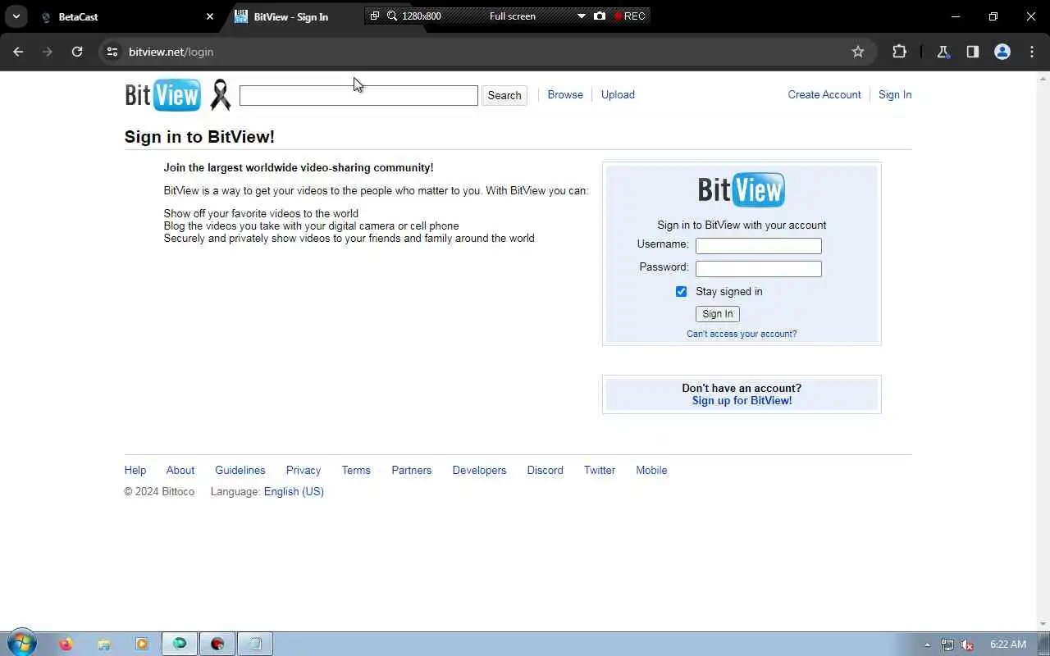The image size is (1050, 656).
Task: Reload the page with the refresh icon
Action: [77, 52]
